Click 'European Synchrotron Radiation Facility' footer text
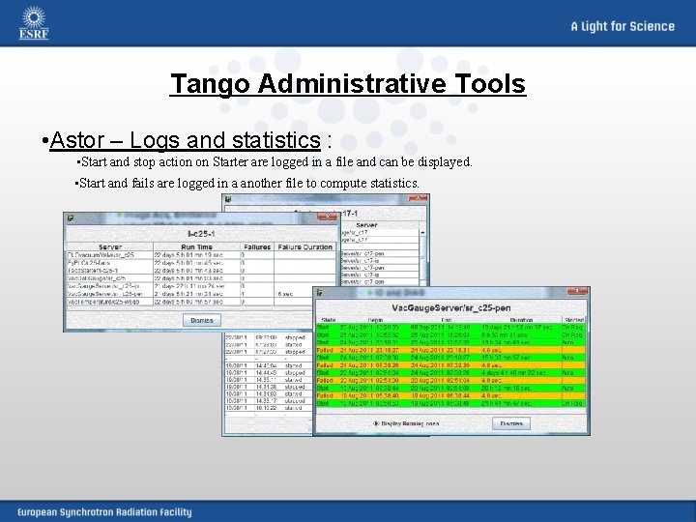 coord(104,512)
